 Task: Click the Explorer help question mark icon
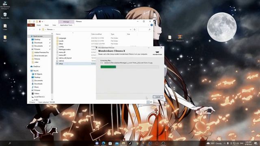click(x=152, y=25)
